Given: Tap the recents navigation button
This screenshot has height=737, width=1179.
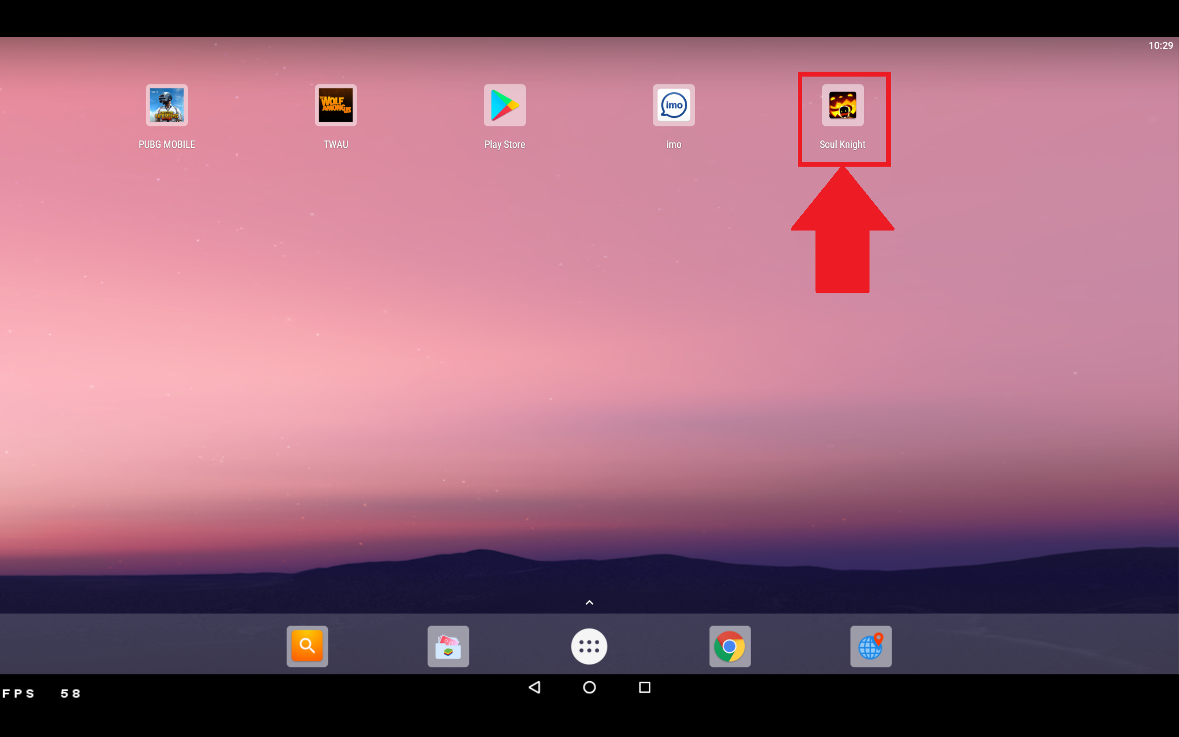Looking at the screenshot, I should click(644, 687).
